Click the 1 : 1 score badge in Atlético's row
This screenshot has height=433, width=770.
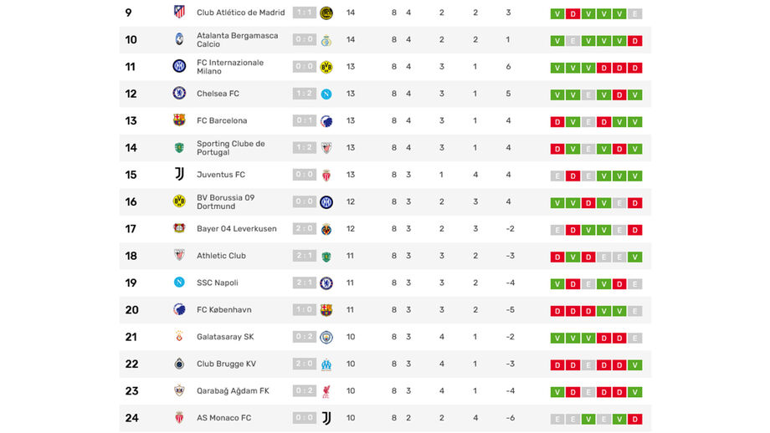(x=305, y=13)
